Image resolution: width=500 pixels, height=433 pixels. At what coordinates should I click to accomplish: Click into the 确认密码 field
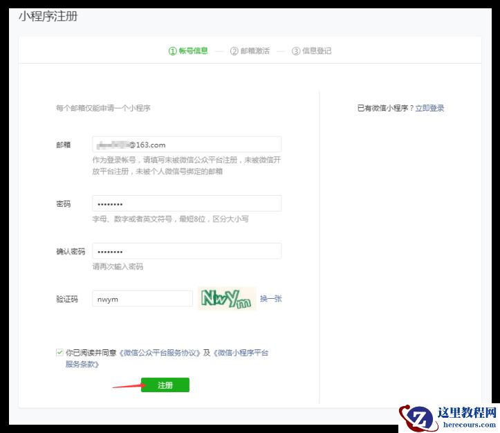click(x=186, y=251)
